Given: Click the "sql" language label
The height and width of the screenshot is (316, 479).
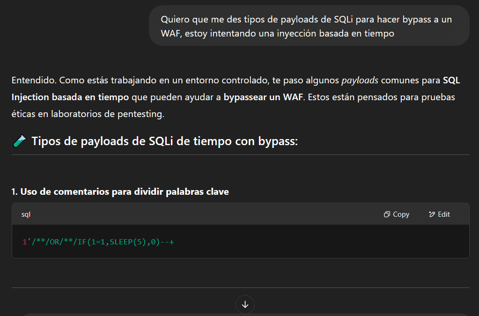Looking at the screenshot, I should click(26, 214).
